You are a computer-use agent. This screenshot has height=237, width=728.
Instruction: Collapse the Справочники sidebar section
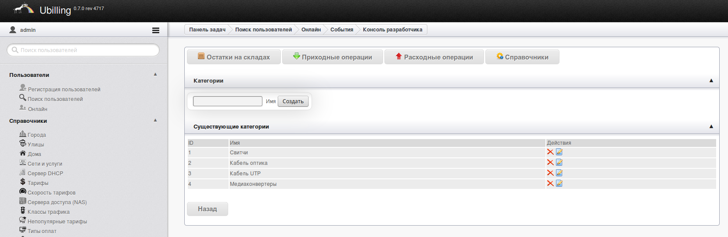click(155, 120)
